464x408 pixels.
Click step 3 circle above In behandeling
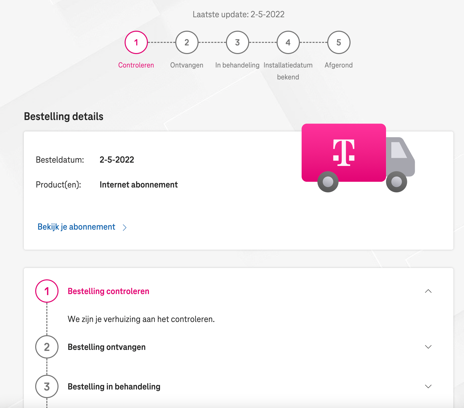click(x=238, y=42)
